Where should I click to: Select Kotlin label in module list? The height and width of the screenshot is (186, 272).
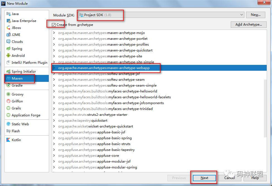click(x=16, y=140)
